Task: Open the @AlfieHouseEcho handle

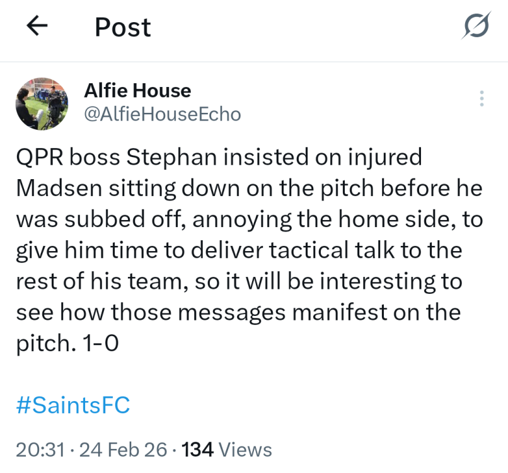Action: click(x=162, y=114)
